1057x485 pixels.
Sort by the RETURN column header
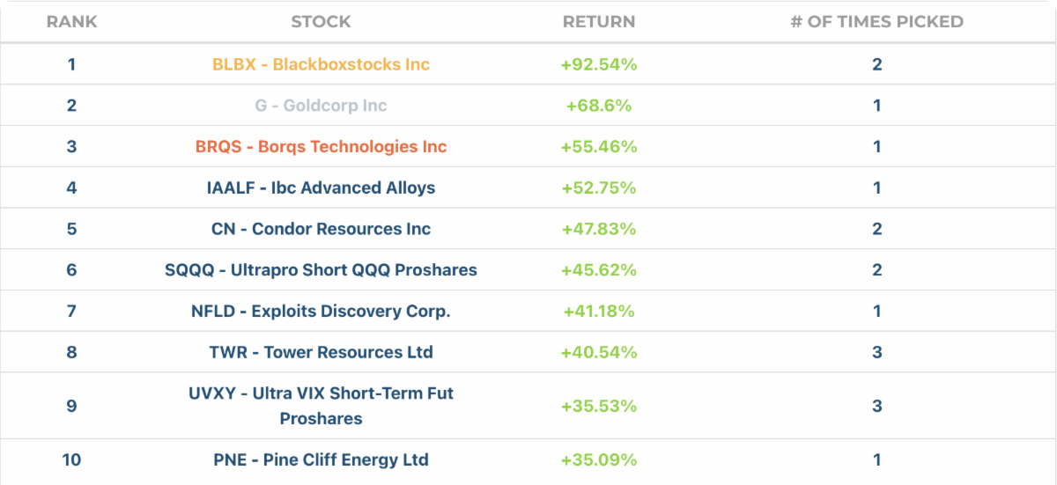pos(599,22)
